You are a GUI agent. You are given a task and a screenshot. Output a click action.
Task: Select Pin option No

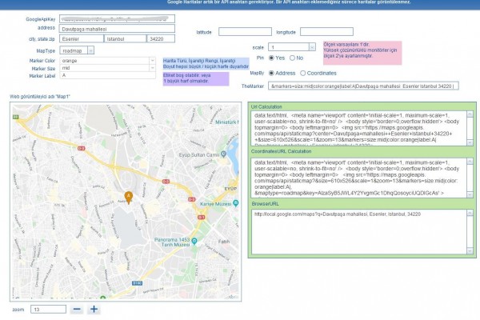coord(292,58)
